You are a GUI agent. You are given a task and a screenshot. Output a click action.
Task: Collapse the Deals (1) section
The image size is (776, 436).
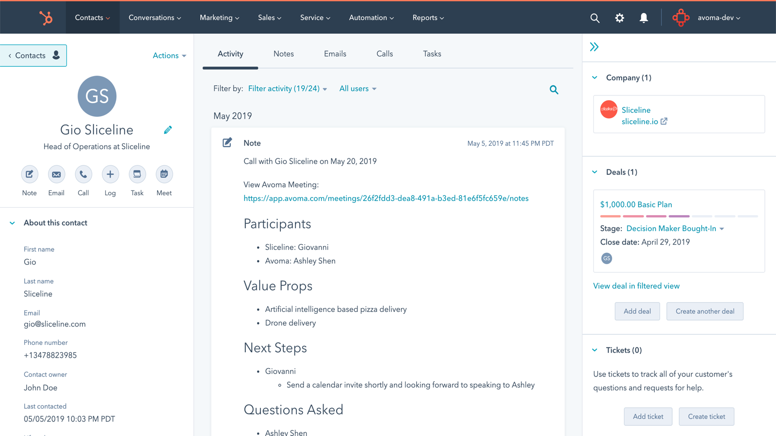(595, 172)
